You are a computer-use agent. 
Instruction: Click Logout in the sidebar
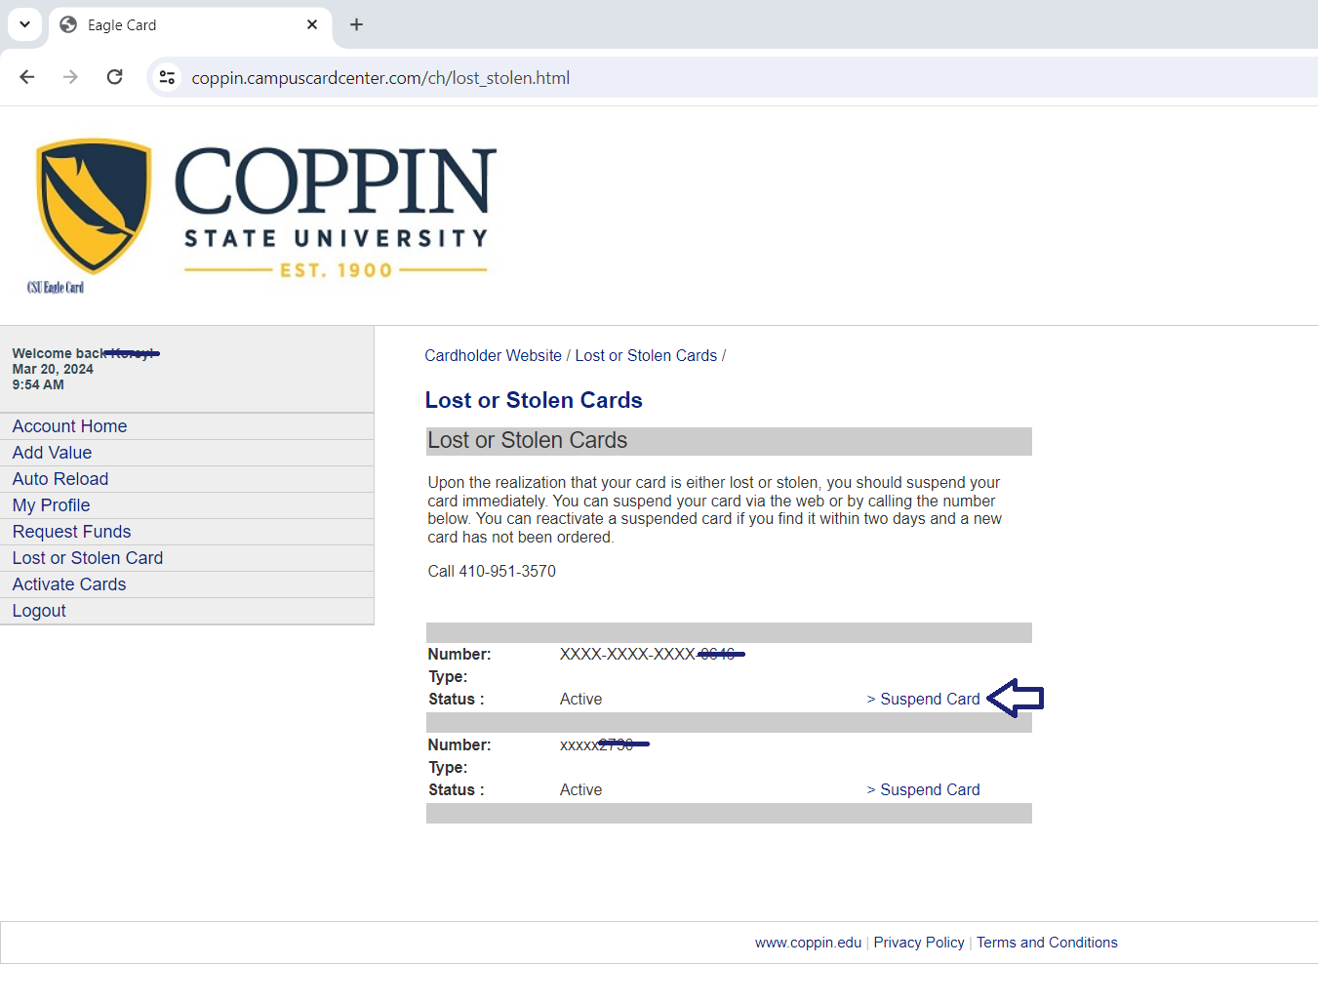pyautogui.click(x=39, y=611)
